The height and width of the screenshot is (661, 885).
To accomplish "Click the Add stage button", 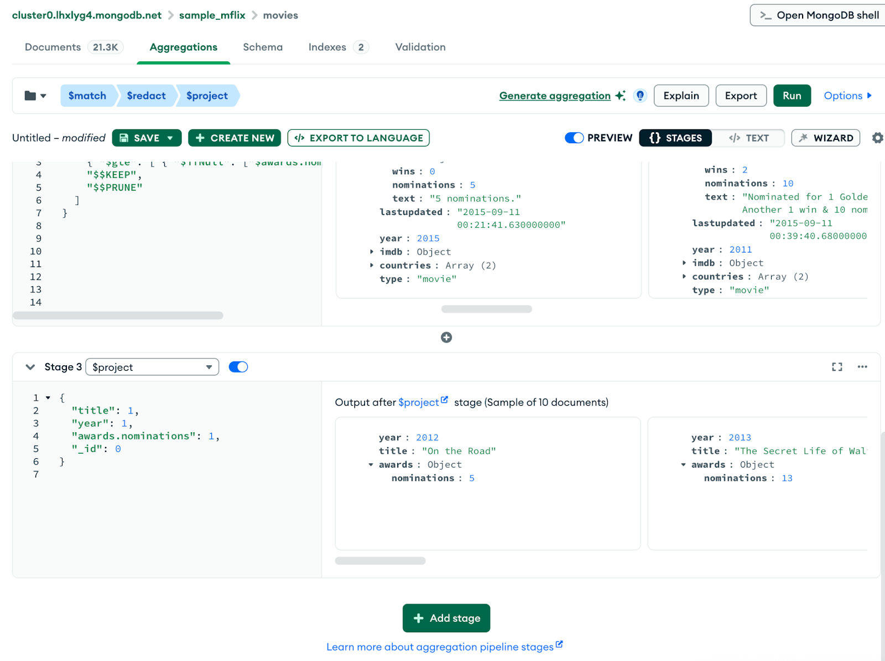I will 446,618.
